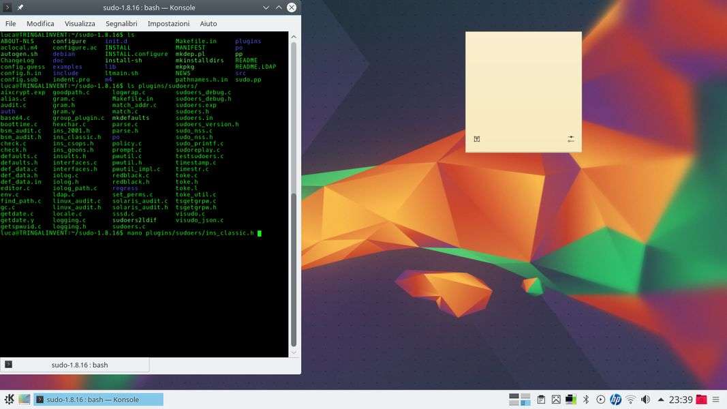Open the red folder icon in panel
This screenshot has height=409, width=727.
click(x=701, y=399)
